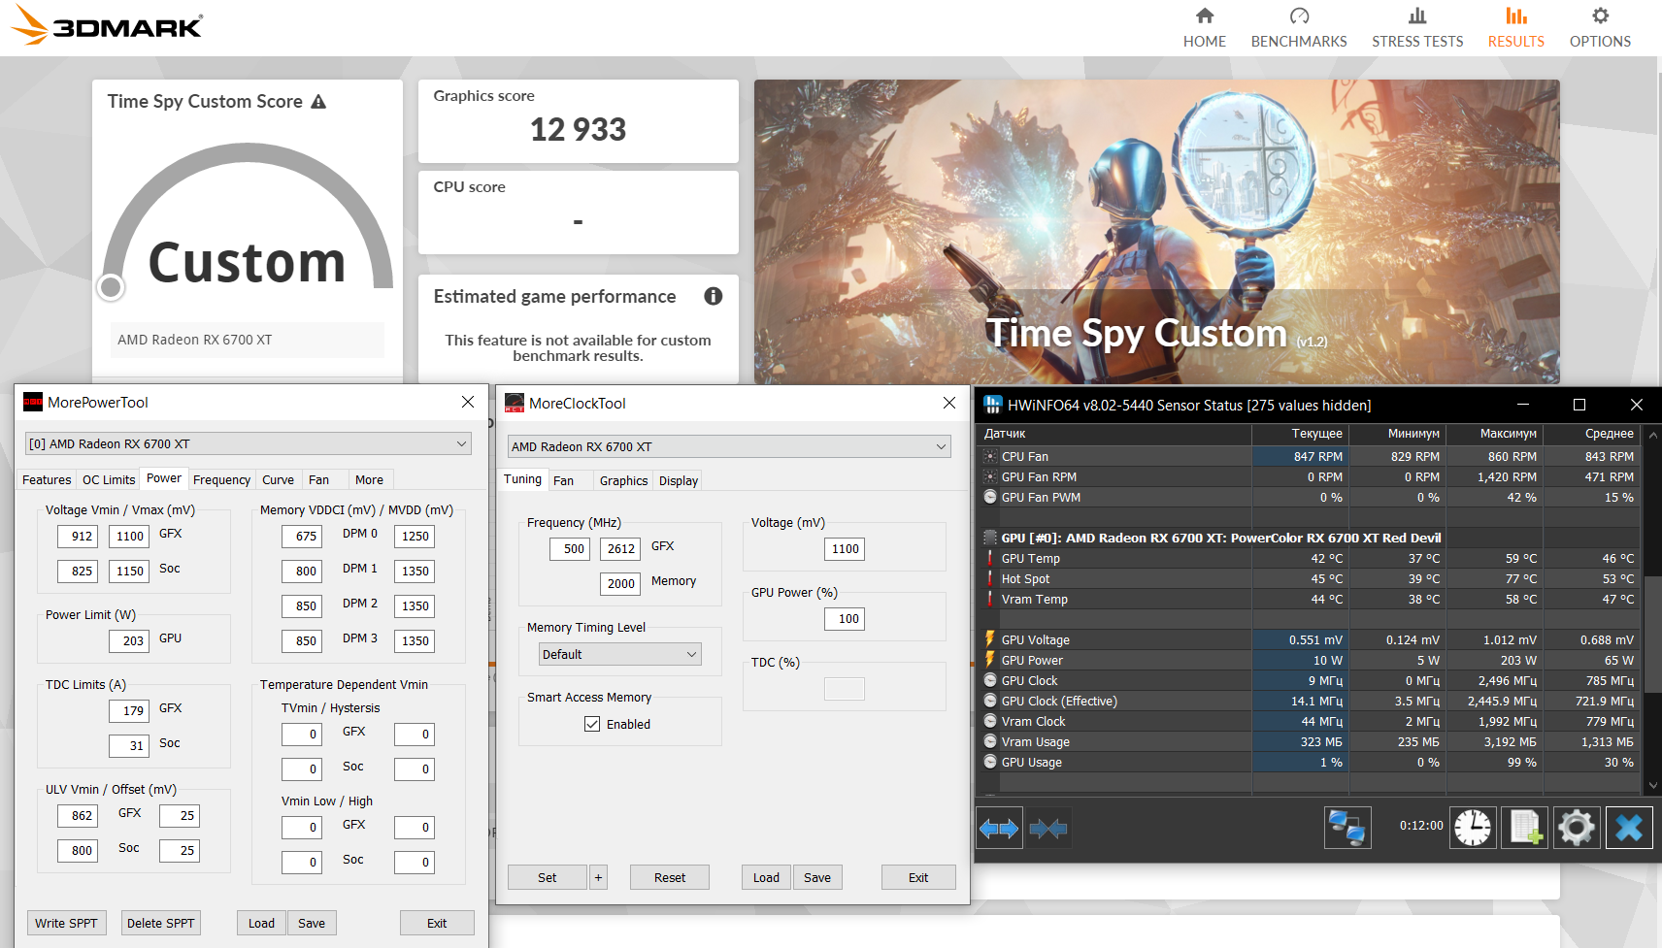Open the Display tab in MoreClockTool

[x=679, y=480]
